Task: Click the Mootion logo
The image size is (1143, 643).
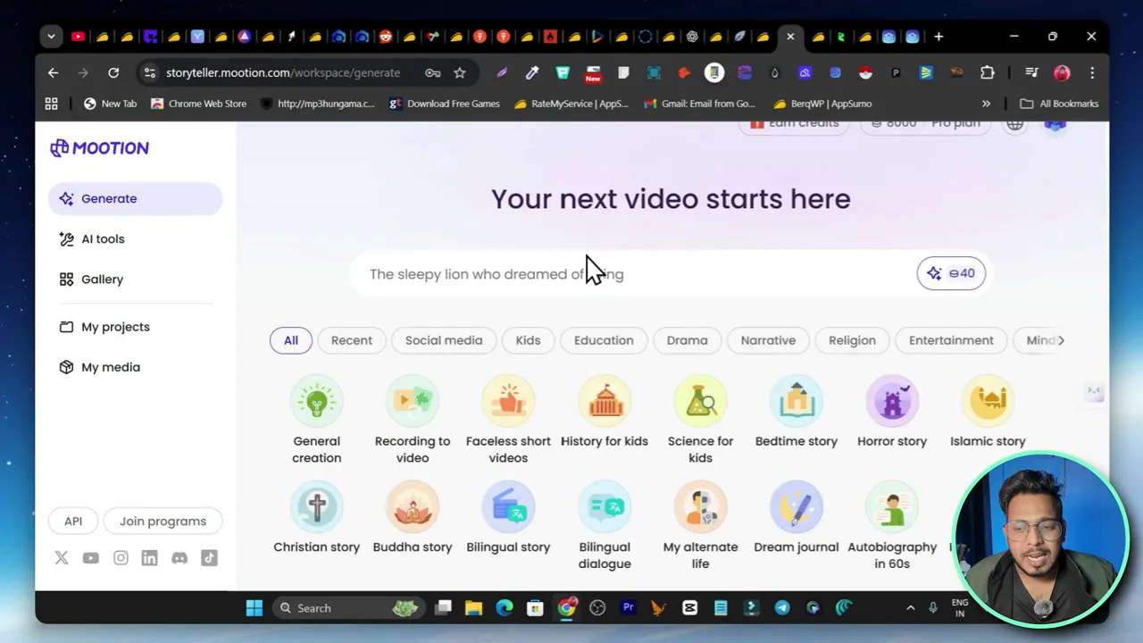Action: (x=99, y=147)
